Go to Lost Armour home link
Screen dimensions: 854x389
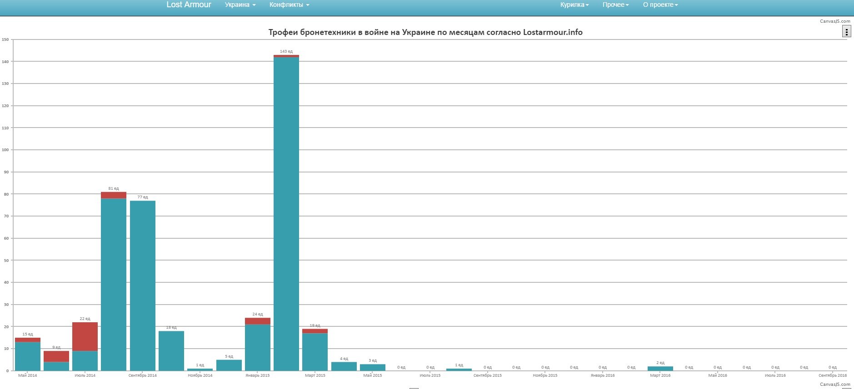tap(189, 5)
